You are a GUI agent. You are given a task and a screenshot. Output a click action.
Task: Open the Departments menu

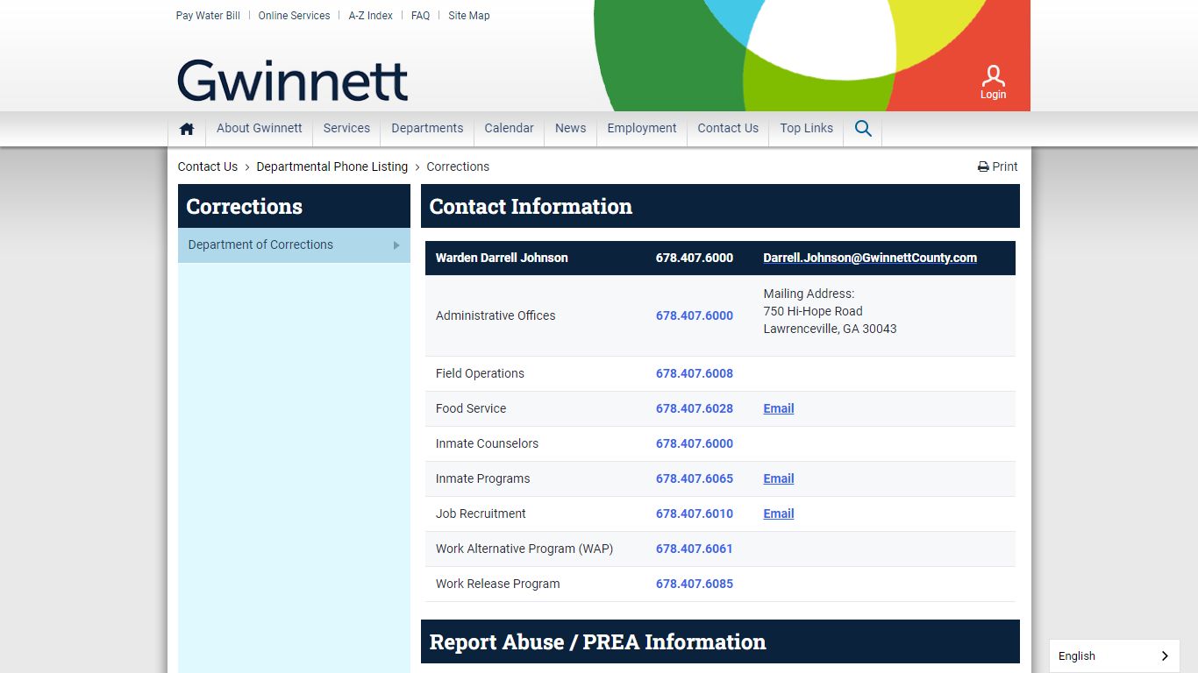[427, 128]
